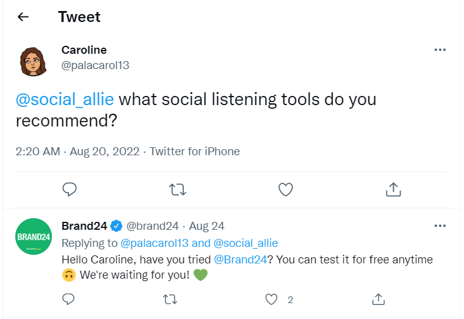Screen dimensions: 464x319
Task: Reply to Brand24's tweet
Action: click(69, 299)
